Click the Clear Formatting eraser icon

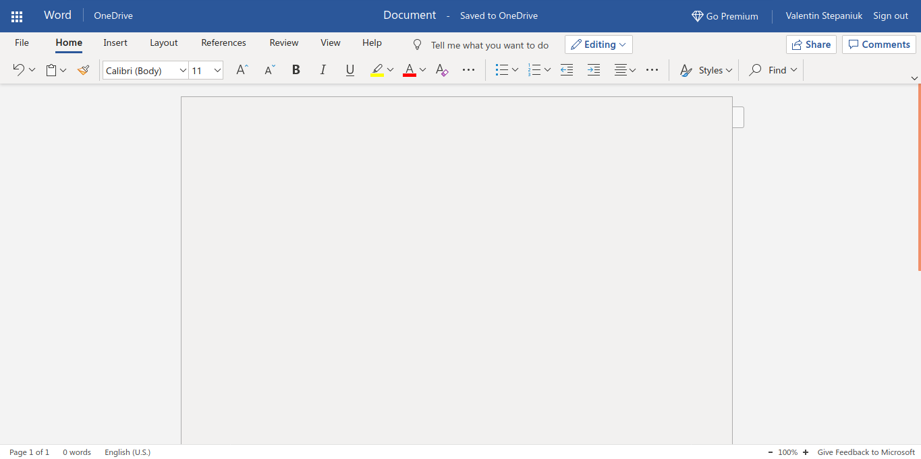coord(442,70)
